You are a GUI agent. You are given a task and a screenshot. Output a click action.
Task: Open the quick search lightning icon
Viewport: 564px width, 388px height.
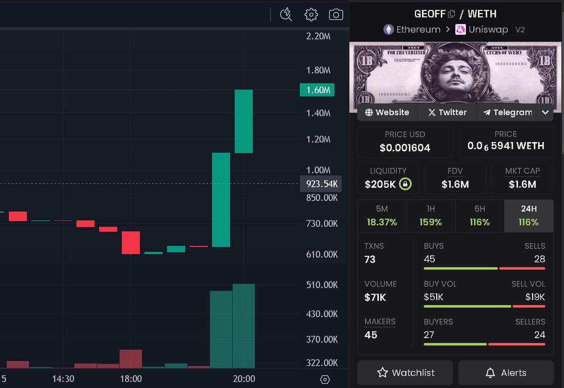pyautogui.click(x=286, y=15)
